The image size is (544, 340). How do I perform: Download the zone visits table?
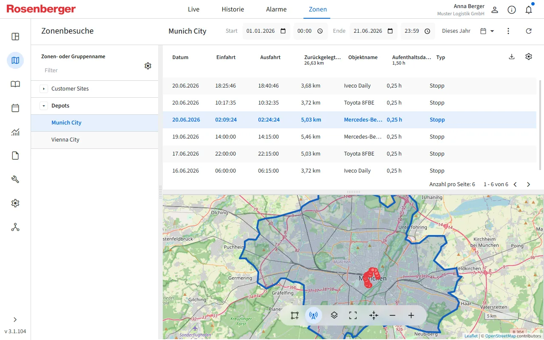click(x=512, y=57)
